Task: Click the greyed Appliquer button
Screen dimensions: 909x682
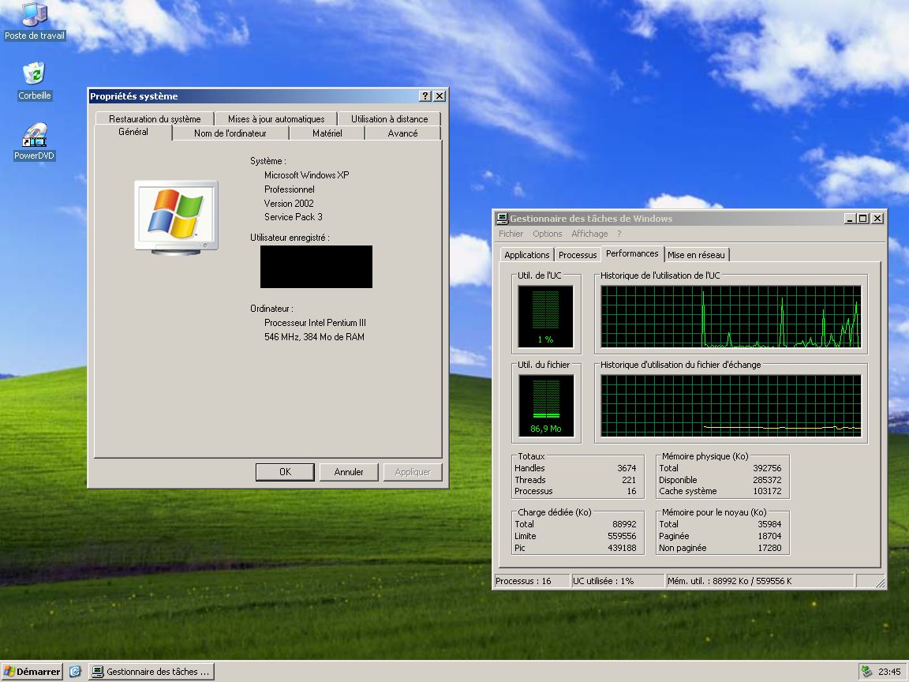Action: [x=413, y=472]
